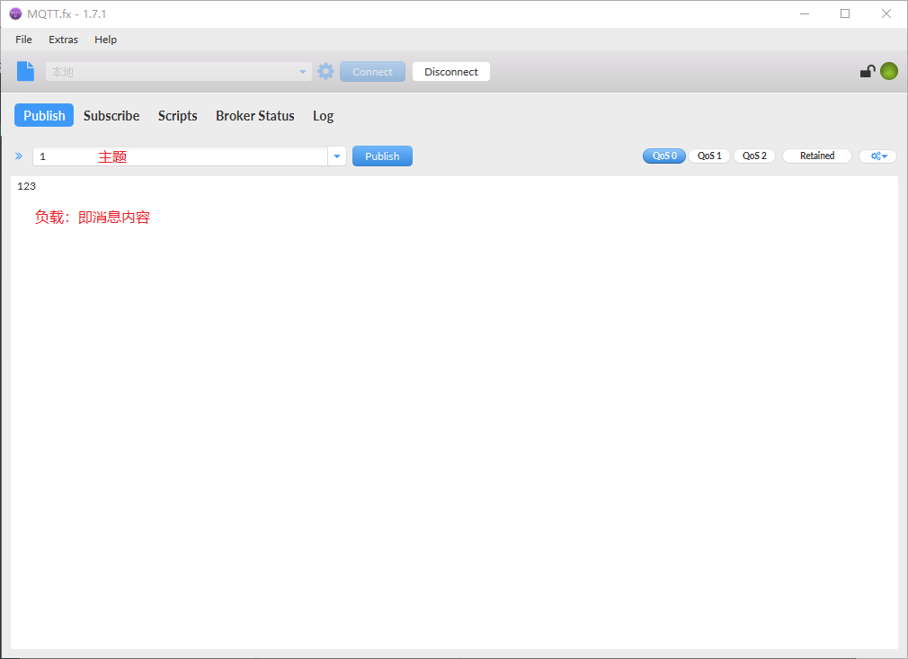
Task: Toggle the Retained message option
Action: coord(817,156)
